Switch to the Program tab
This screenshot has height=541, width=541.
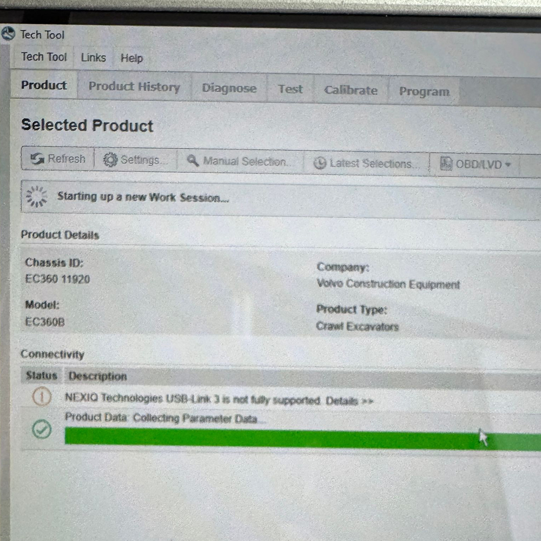(x=424, y=92)
